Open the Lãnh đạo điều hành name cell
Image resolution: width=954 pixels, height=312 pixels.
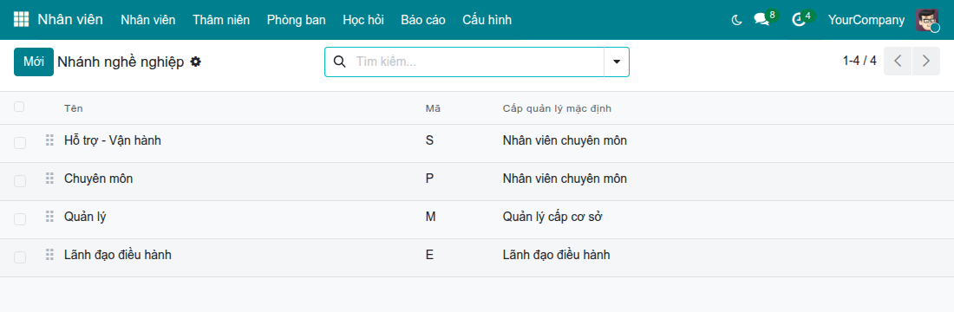pos(117,255)
